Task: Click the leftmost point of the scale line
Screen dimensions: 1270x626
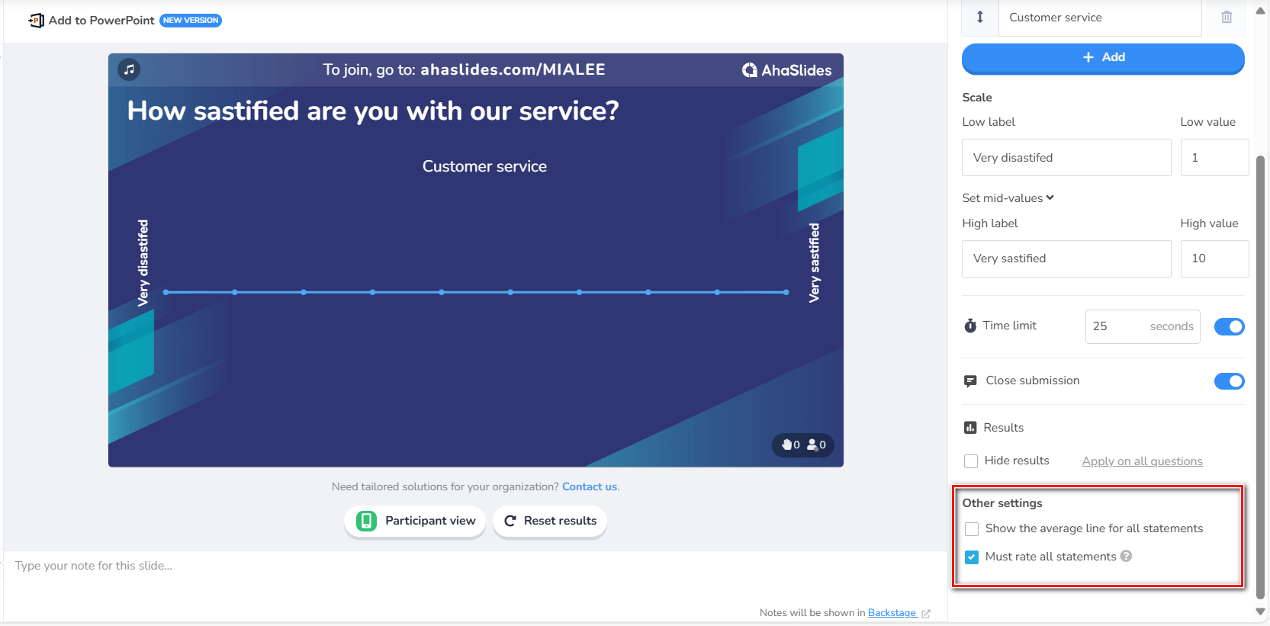Action: 166,292
